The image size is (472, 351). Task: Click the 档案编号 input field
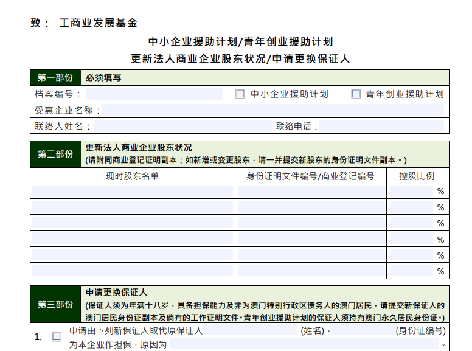[x=154, y=94]
